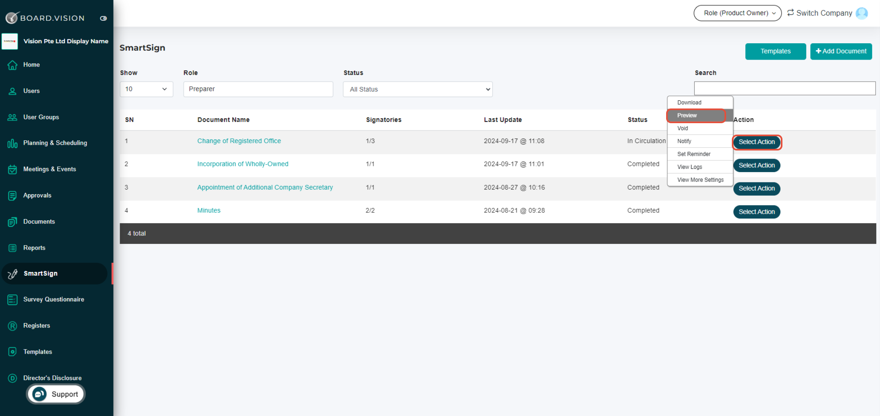Click the Signatories column header

[384, 119]
